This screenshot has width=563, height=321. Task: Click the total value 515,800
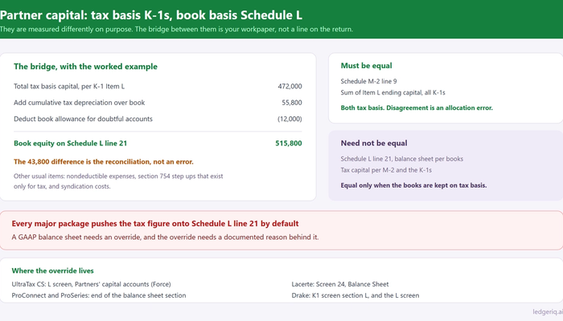(x=289, y=144)
